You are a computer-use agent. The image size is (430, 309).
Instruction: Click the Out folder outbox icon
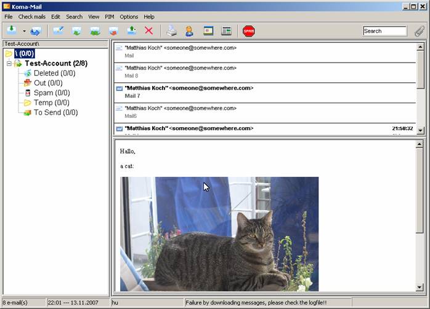pos(28,83)
